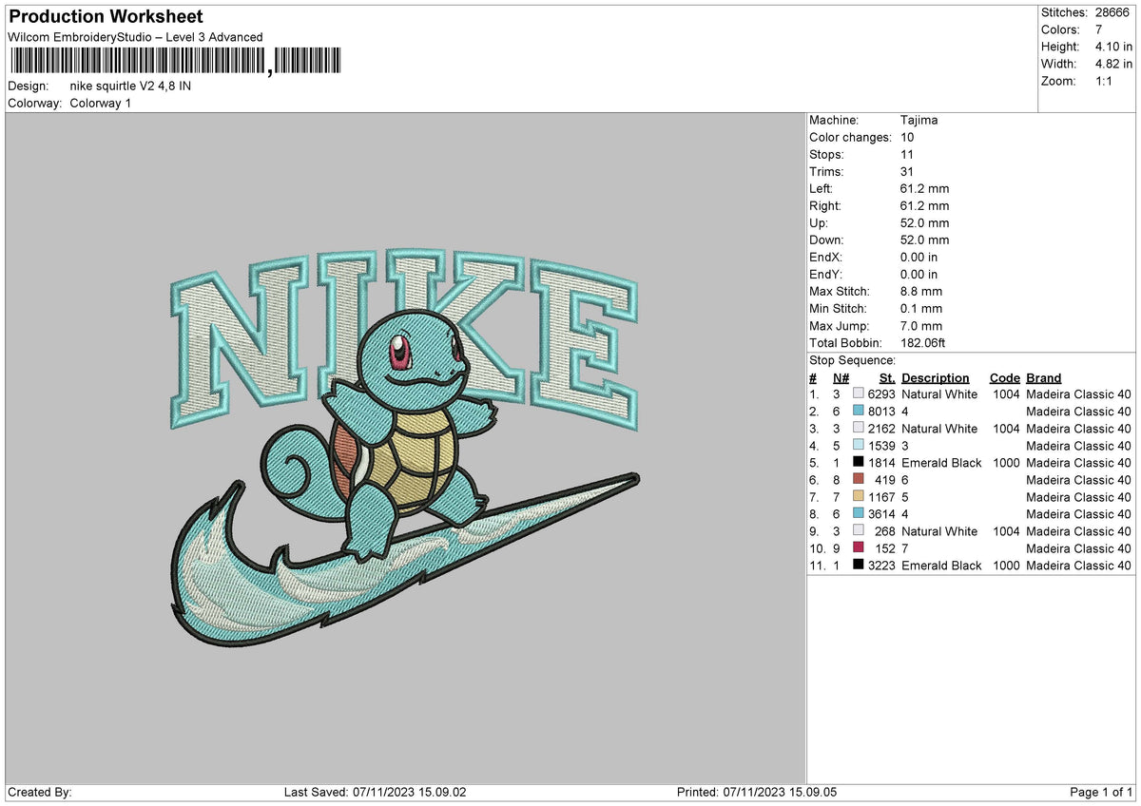Select the Stops value 11
The height and width of the screenshot is (806, 1141).
(907, 154)
